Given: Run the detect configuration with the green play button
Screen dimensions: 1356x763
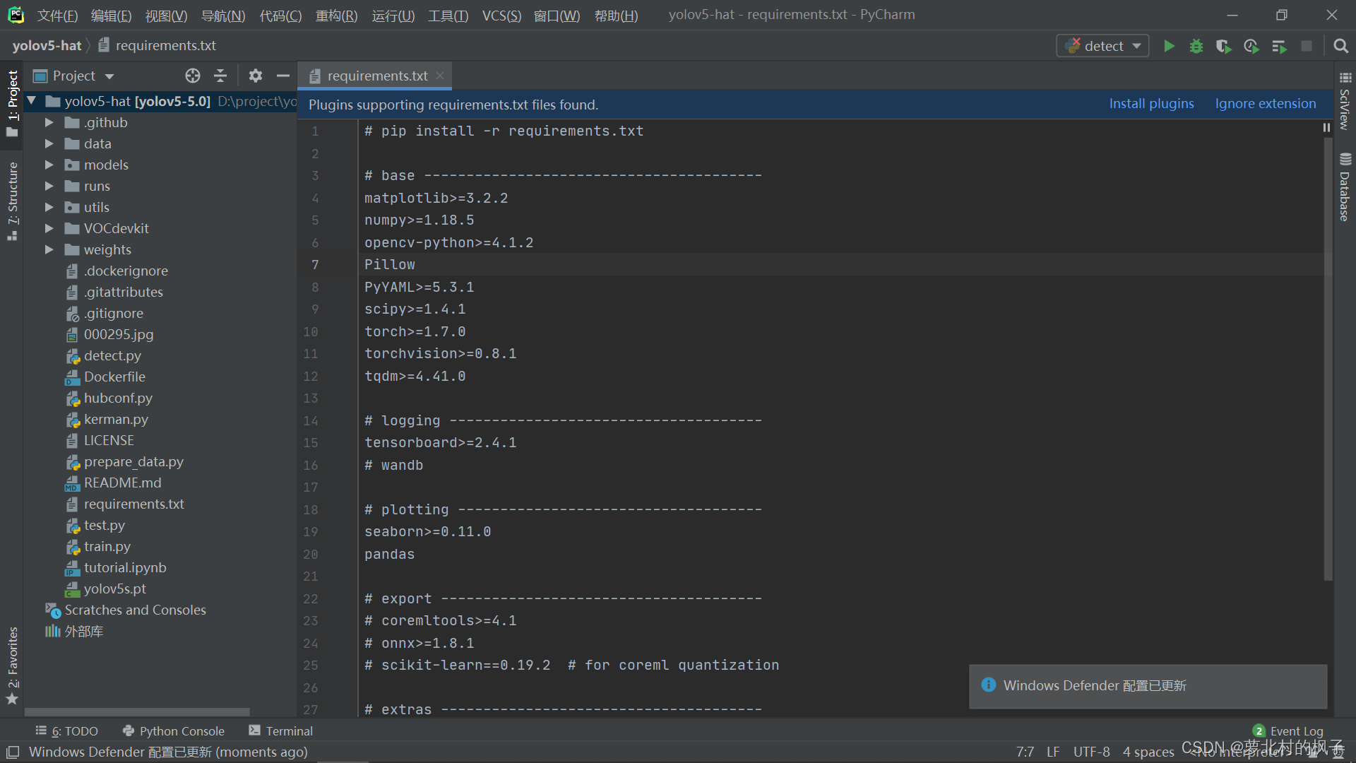Looking at the screenshot, I should (1169, 46).
